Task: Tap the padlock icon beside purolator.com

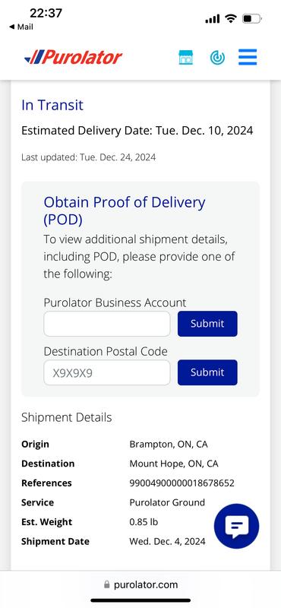Action: pos(107,584)
